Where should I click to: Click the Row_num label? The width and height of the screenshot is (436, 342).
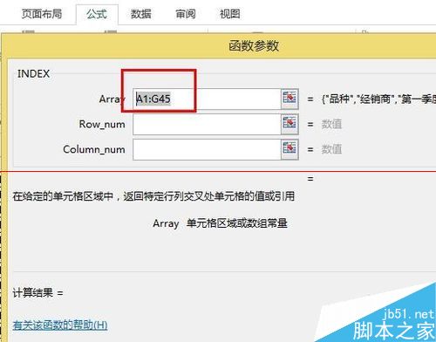tap(102, 124)
